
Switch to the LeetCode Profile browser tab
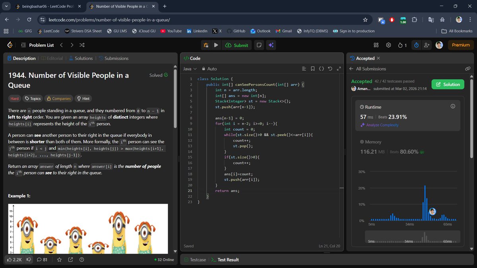pyautogui.click(x=48, y=6)
